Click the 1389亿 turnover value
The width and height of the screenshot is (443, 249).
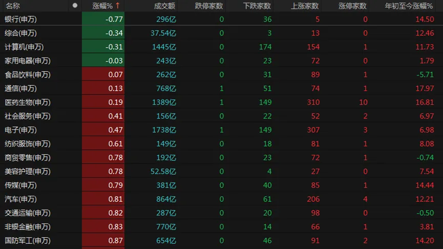pos(164,102)
